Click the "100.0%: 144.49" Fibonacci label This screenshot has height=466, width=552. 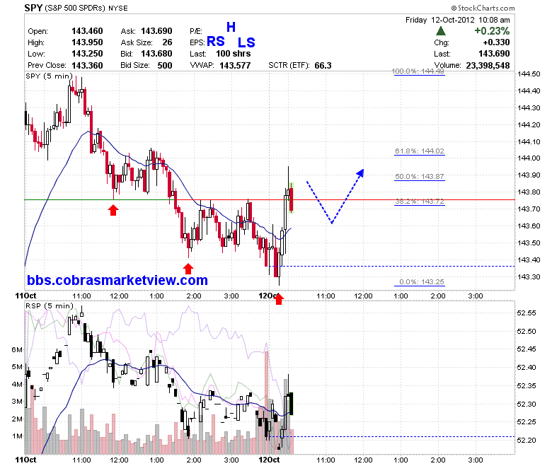point(418,71)
